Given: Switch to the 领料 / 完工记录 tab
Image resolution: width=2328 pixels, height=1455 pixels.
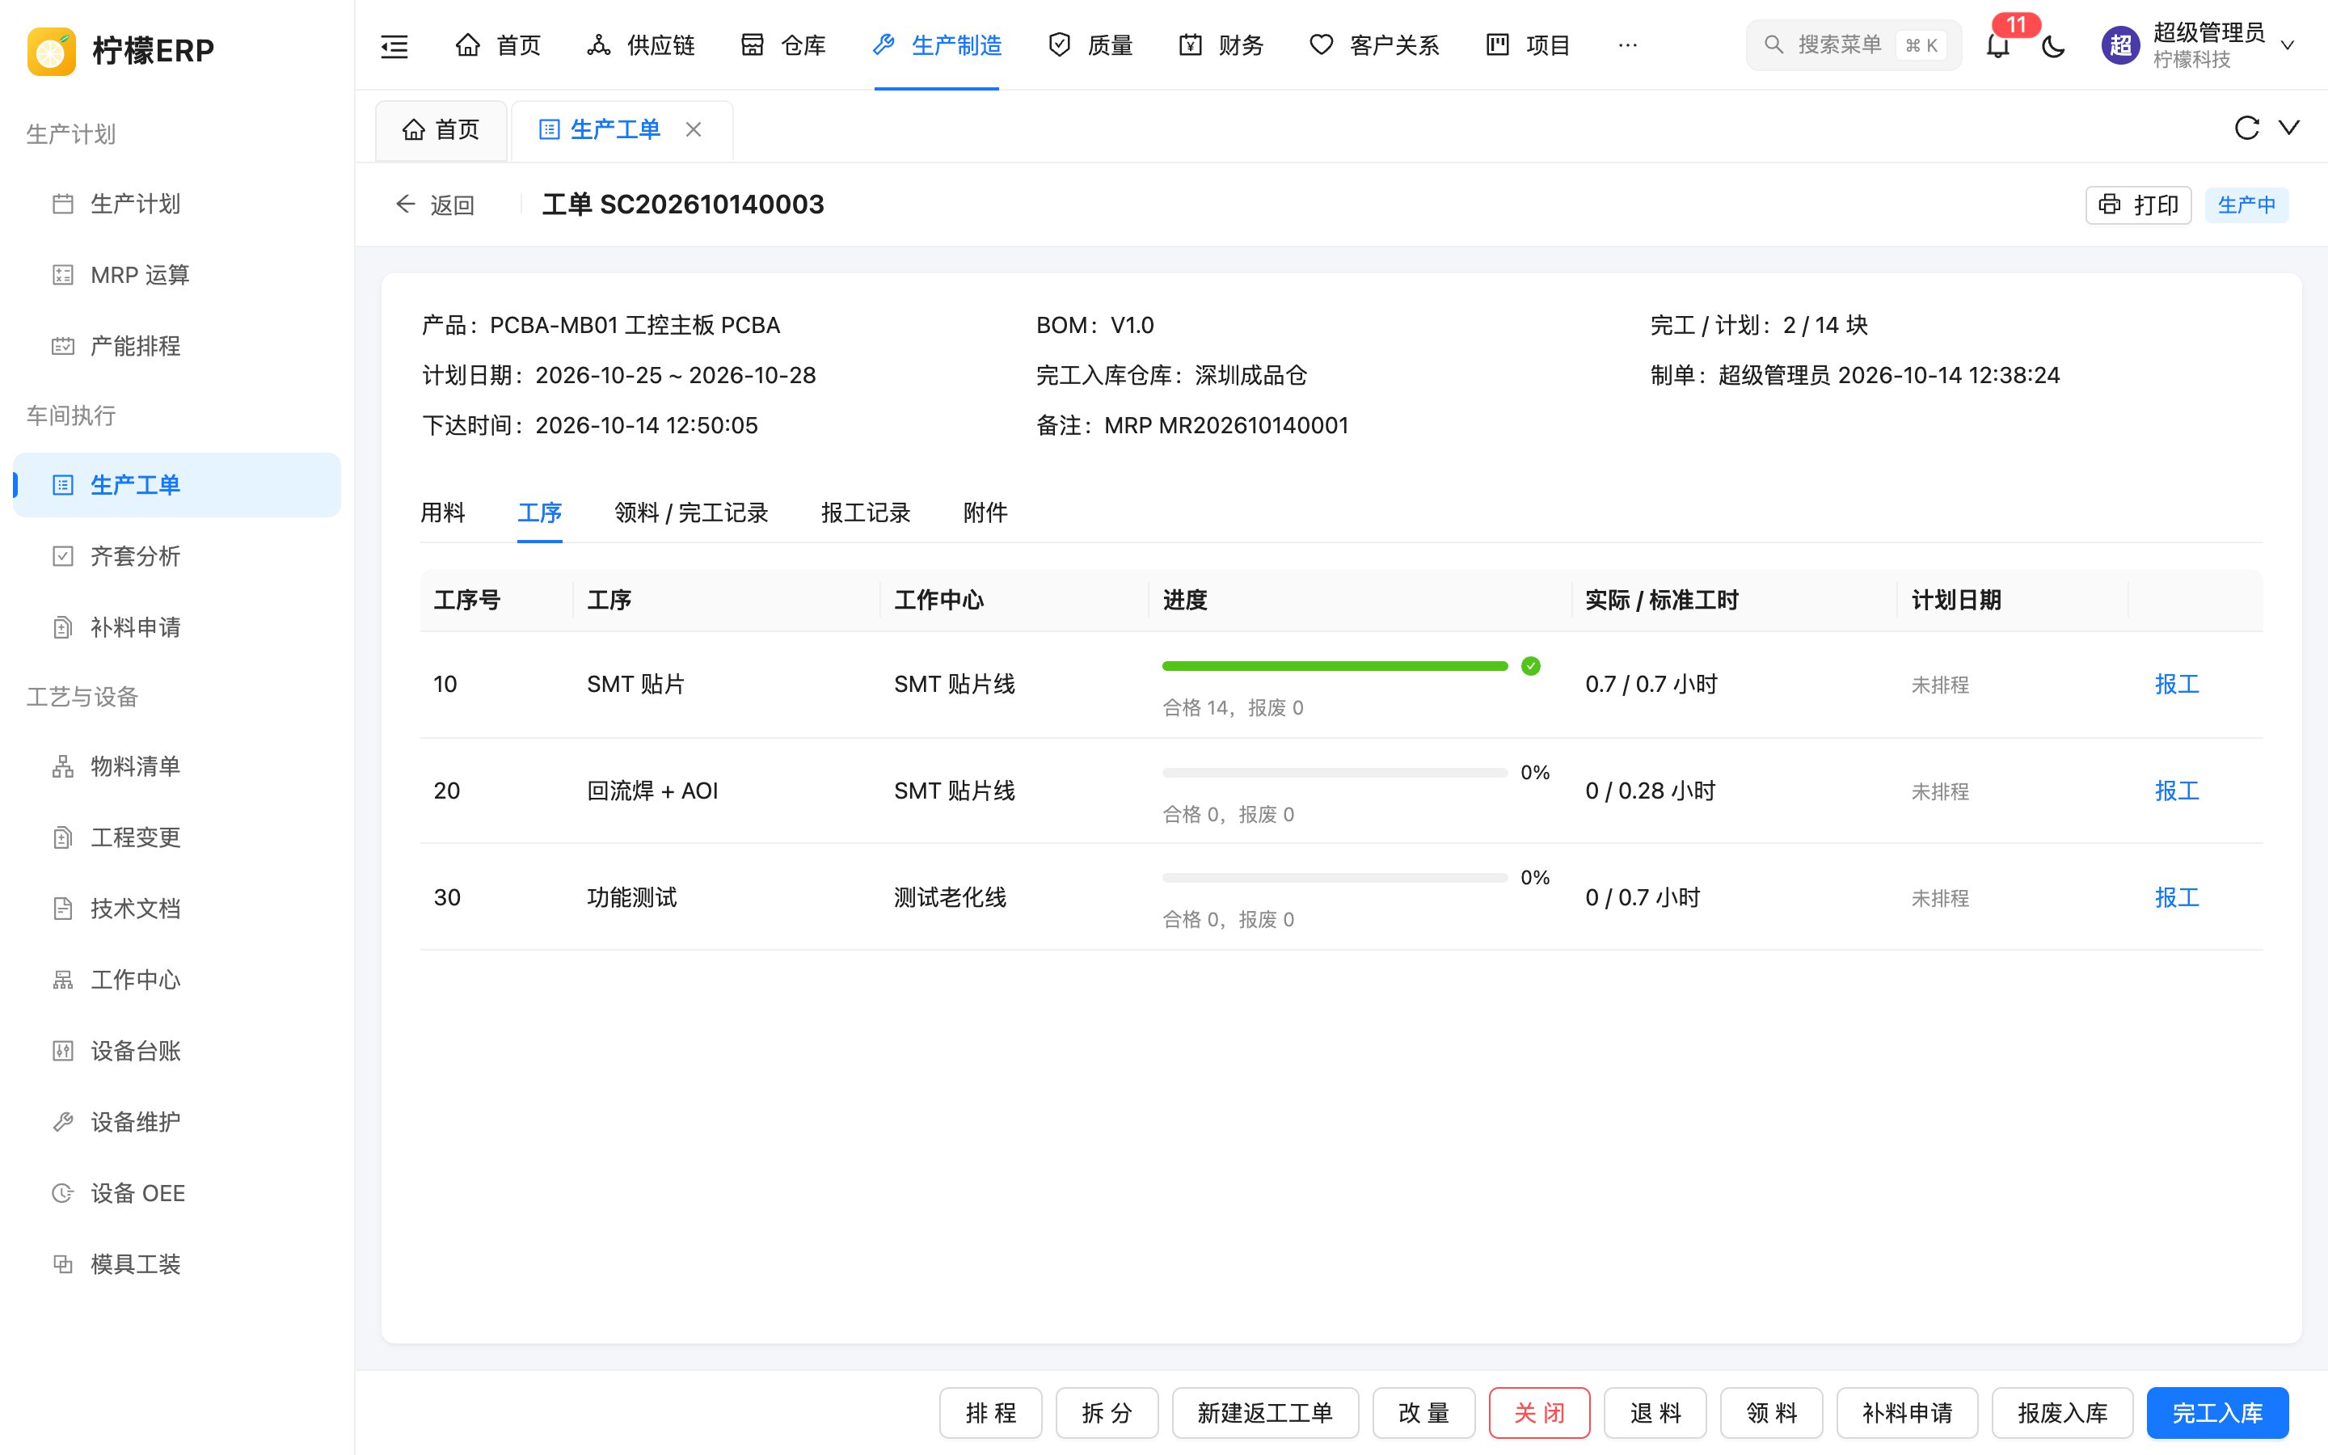Looking at the screenshot, I should pyautogui.click(x=690, y=513).
